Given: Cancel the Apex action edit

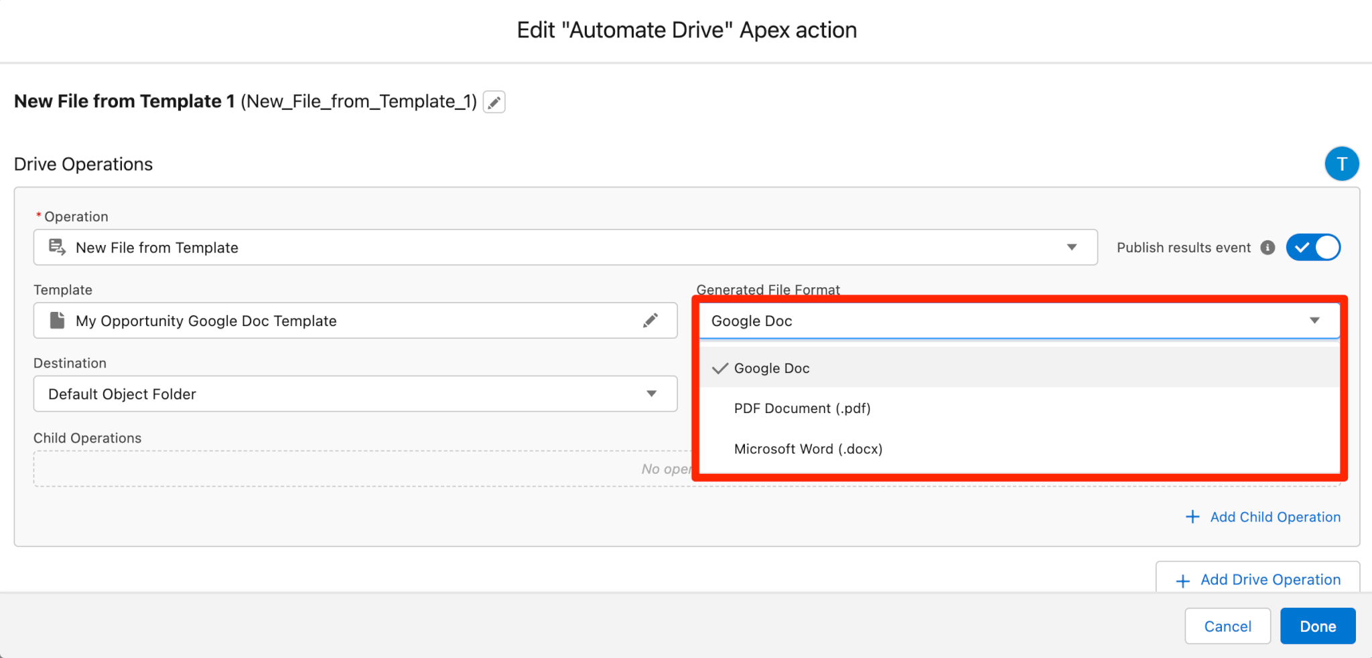Looking at the screenshot, I should (x=1227, y=626).
